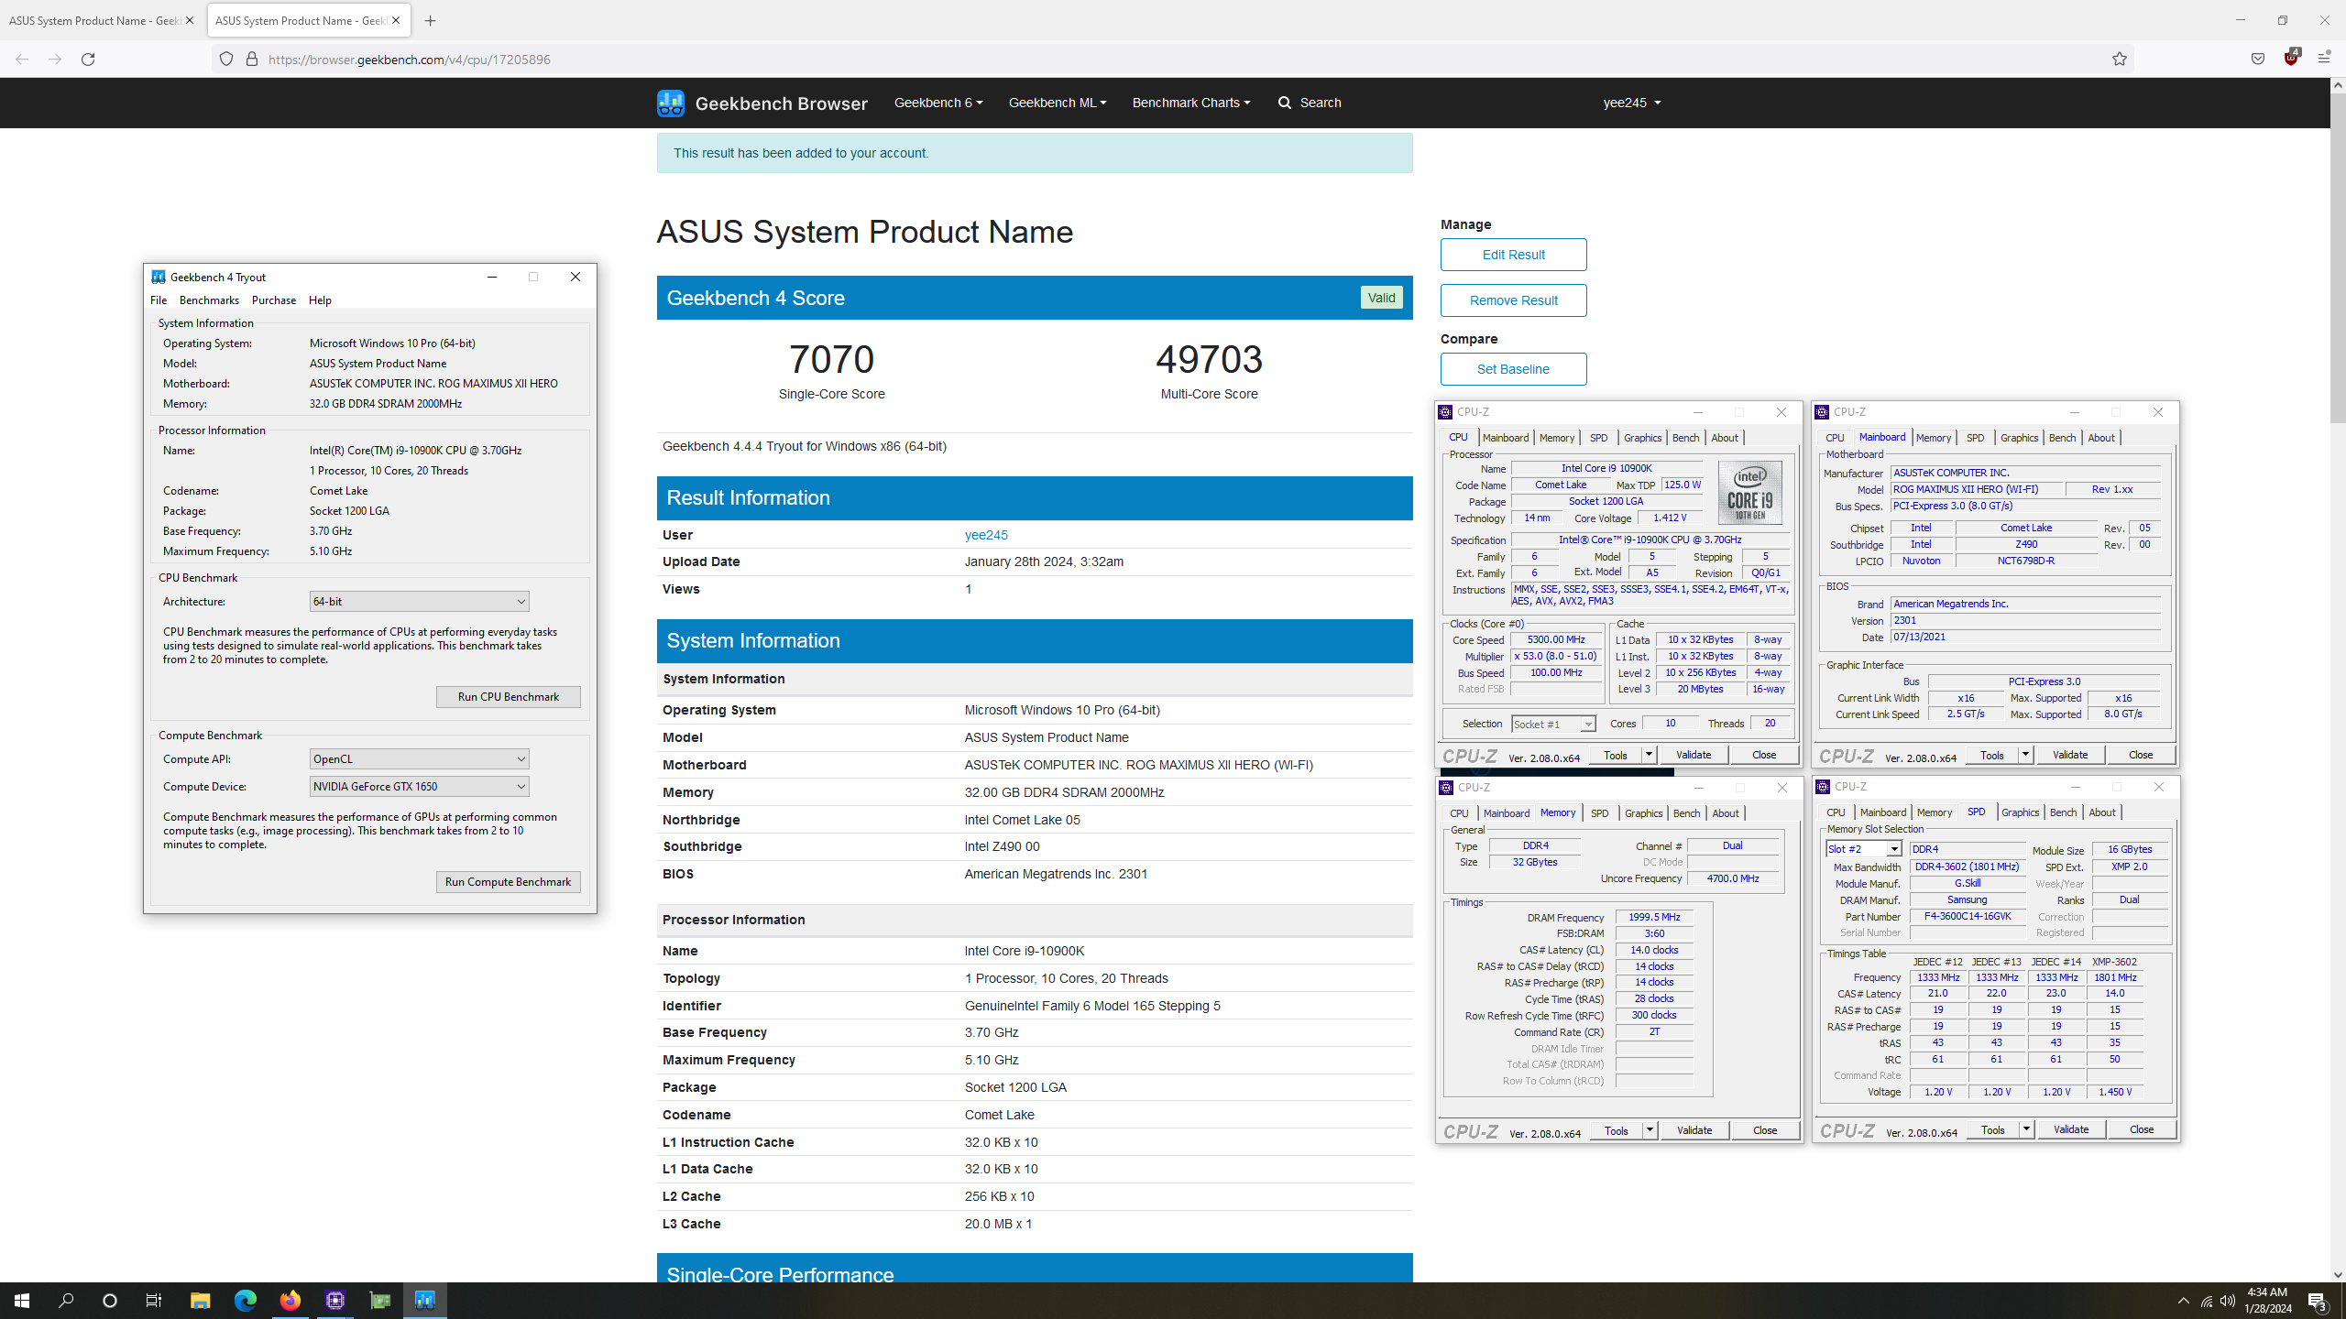Click the Remove Result button
The height and width of the screenshot is (1319, 2346).
pos(1513,300)
